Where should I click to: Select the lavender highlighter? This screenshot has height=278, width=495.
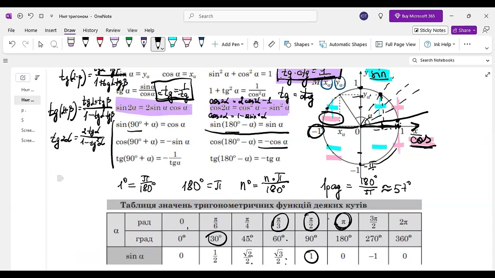pyautogui.click(x=114, y=43)
